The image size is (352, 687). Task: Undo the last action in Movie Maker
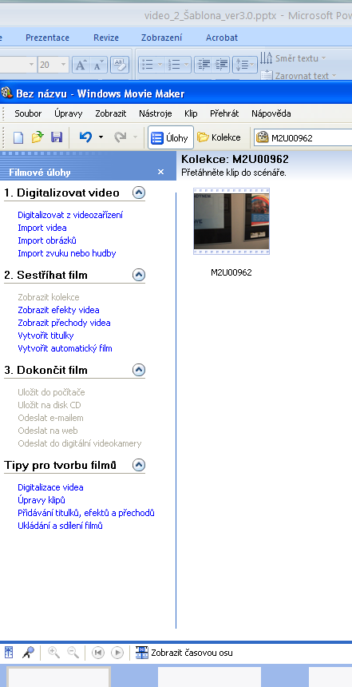tap(85, 137)
